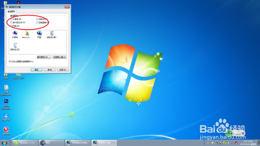Click the yellow-green round tray icon
Screen dimensions: 260x146
point(225,143)
